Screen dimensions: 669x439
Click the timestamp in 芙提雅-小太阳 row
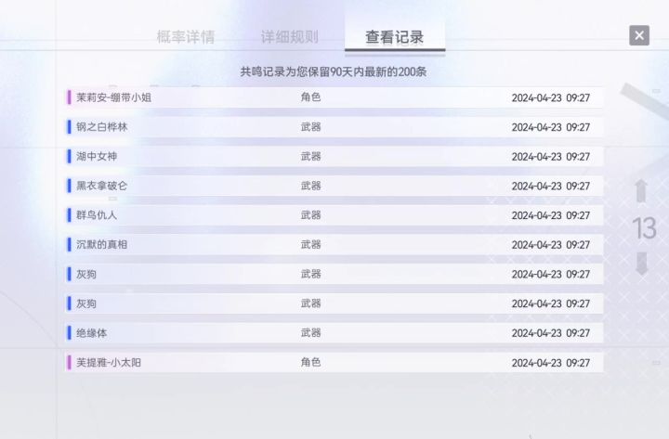(x=551, y=363)
